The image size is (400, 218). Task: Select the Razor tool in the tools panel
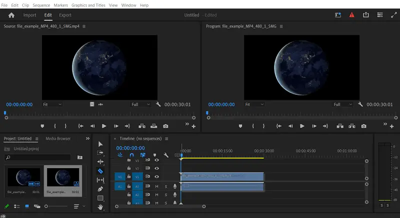click(x=100, y=171)
